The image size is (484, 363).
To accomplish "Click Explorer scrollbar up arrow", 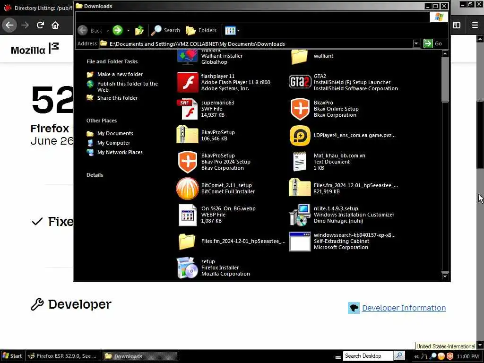I will click(x=445, y=54).
